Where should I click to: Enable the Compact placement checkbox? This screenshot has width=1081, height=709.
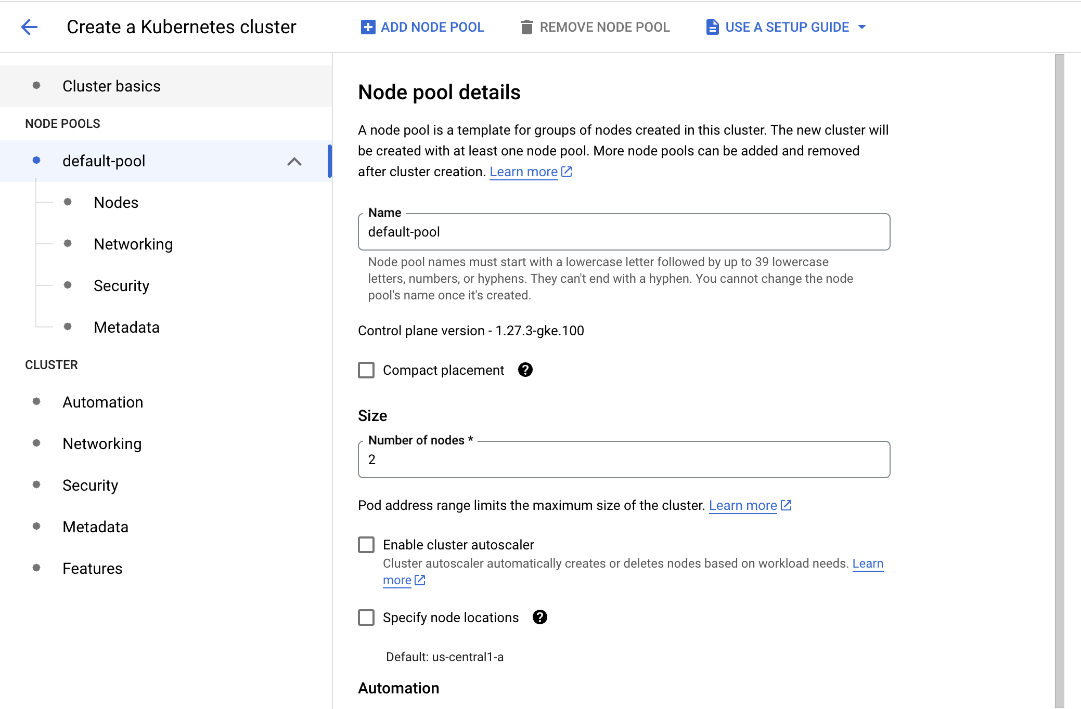click(366, 370)
